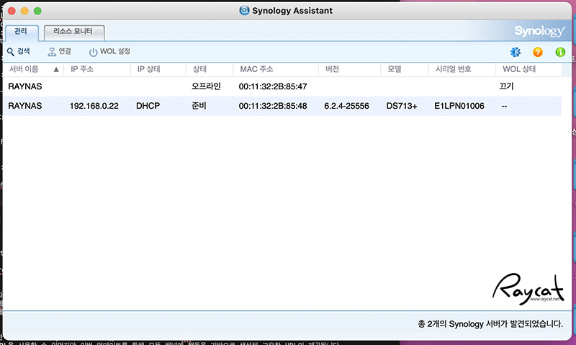
Task: Click Synology Assistant title bar icon
Action: (x=244, y=10)
